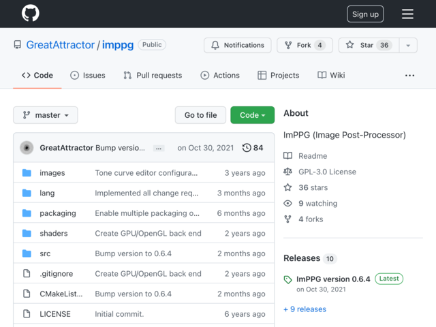Expand the green Code download dropdown
The image size is (436, 327).
point(252,115)
